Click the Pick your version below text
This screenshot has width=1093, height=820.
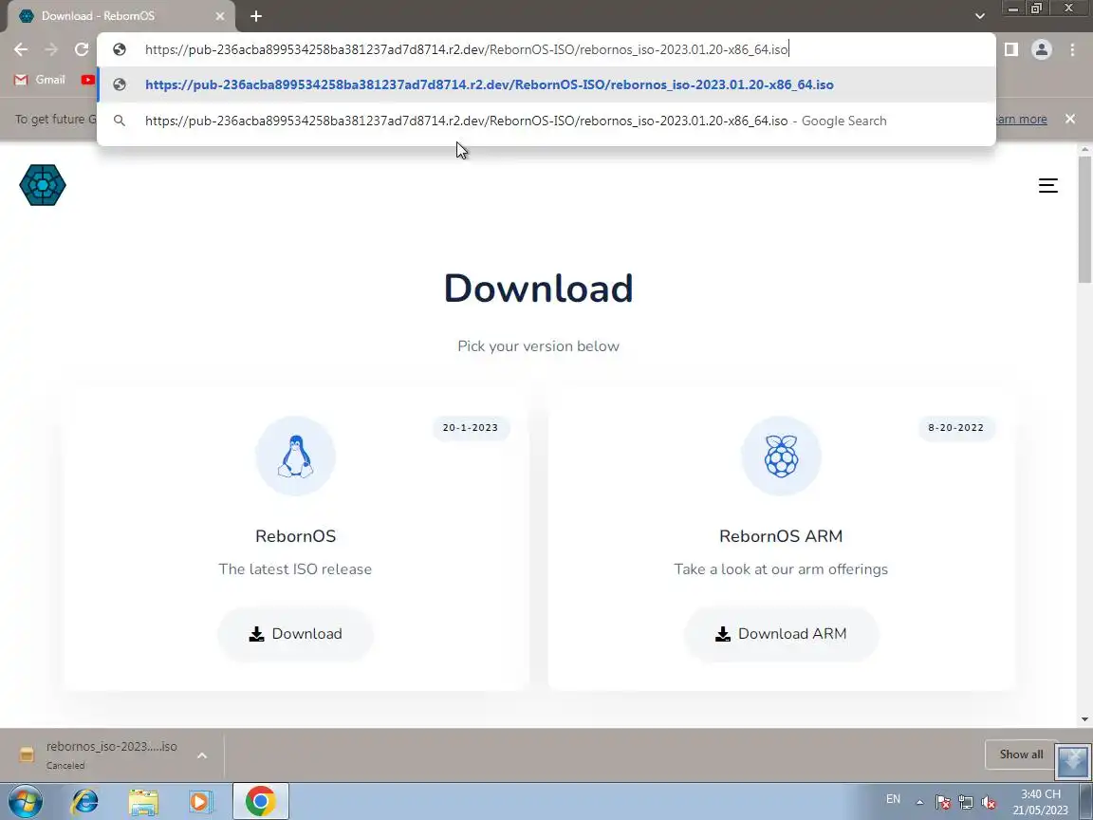click(x=538, y=345)
